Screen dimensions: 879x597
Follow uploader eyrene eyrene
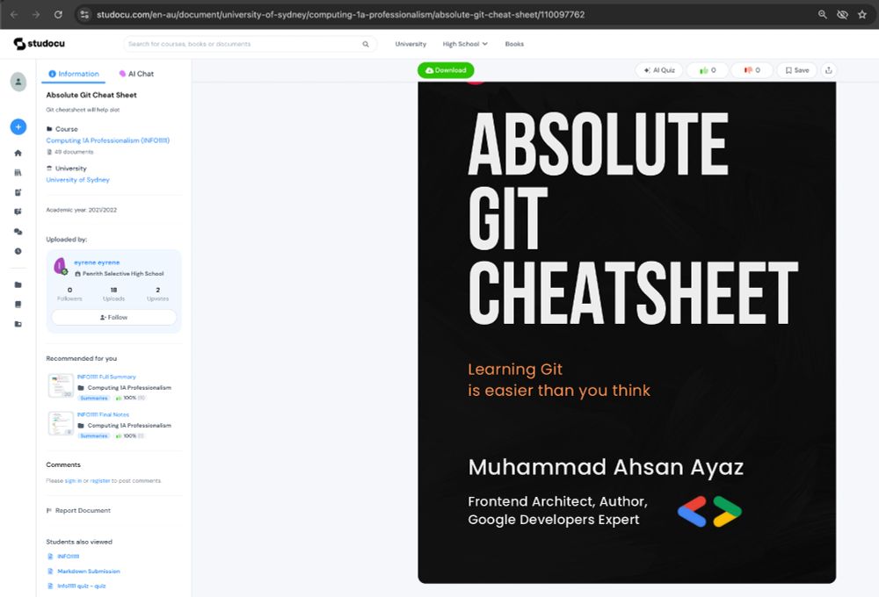[x=113, y=317]
